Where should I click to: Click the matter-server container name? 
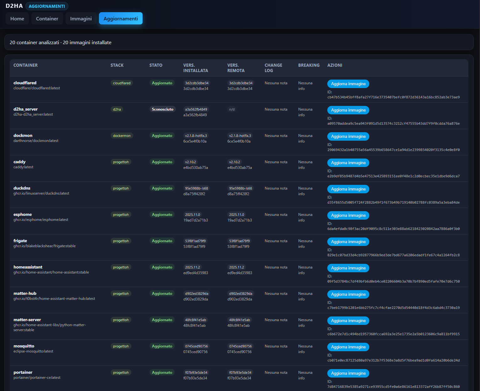point(27,320)
